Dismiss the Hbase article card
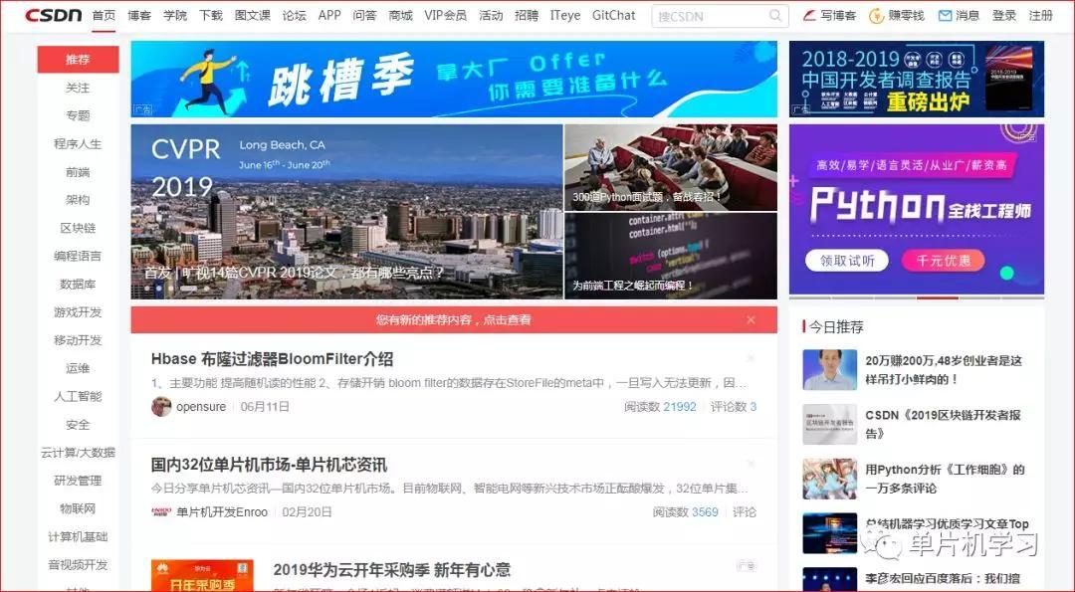This screenshot has height=592, width=1075. pos(751,358)
